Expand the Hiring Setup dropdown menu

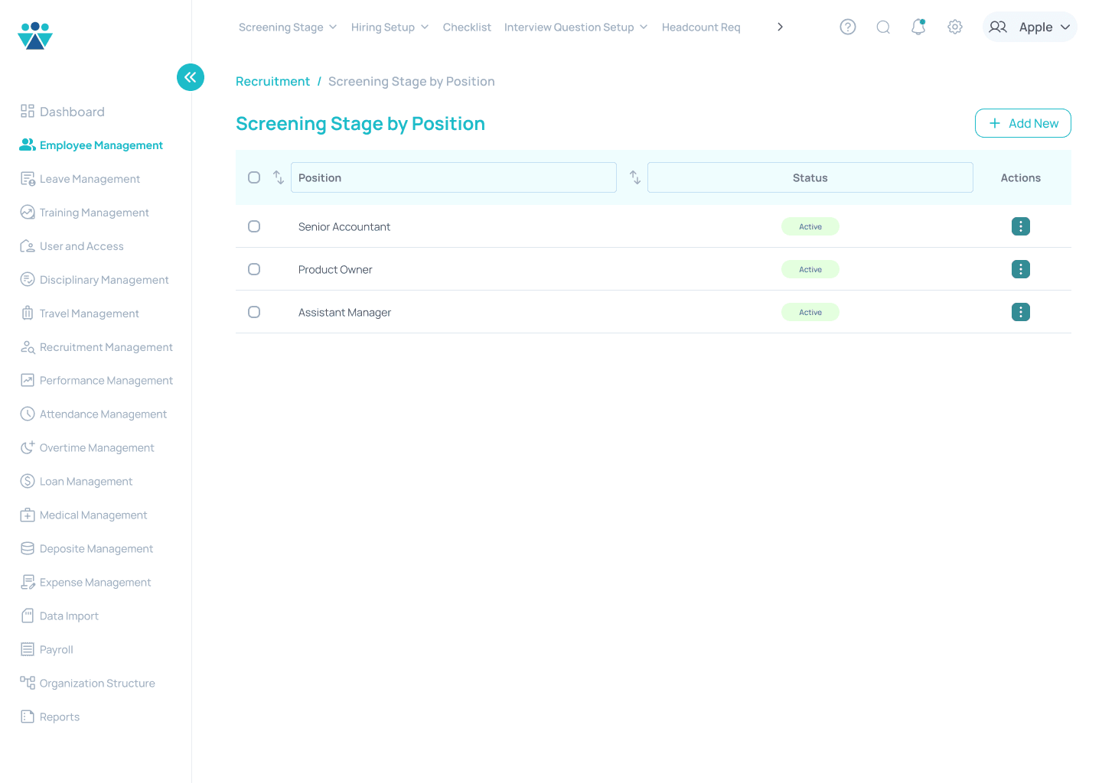point(390,28)
